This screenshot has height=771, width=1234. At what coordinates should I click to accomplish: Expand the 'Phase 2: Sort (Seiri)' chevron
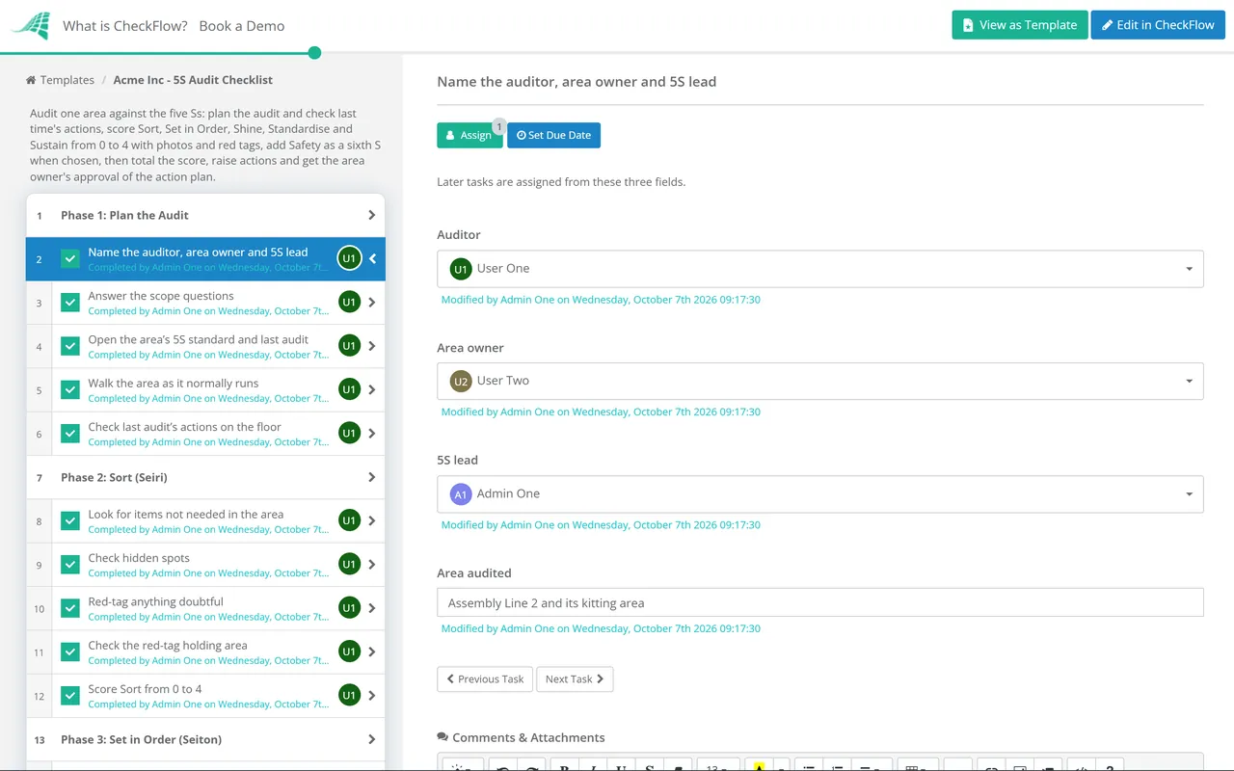click(372, 477)
